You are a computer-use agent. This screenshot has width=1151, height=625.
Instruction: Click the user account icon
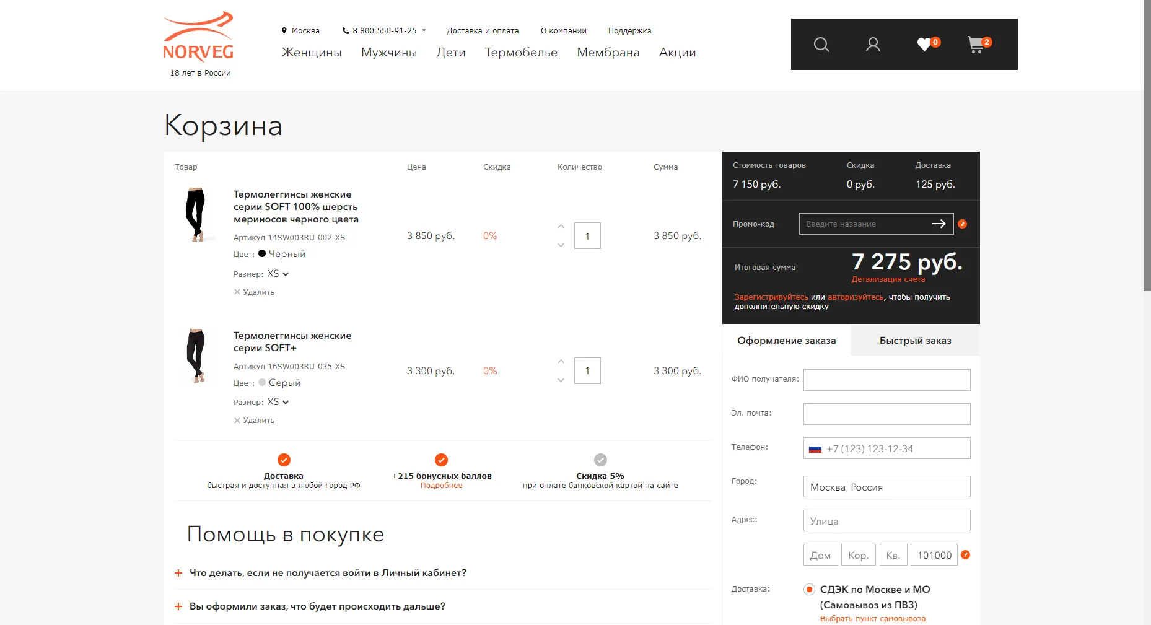coord(873,45)
